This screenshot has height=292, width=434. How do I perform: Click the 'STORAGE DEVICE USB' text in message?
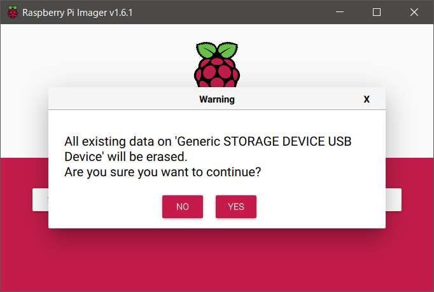[x=287, y=141]
